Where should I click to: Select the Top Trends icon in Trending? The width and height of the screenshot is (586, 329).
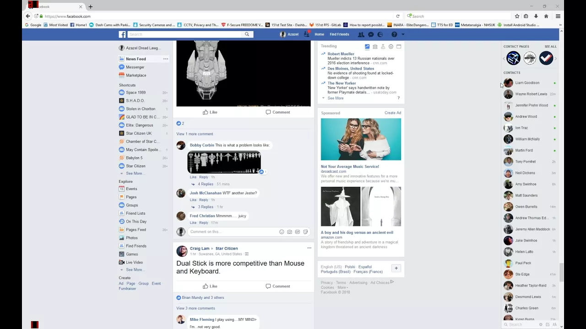coord(367,47)
